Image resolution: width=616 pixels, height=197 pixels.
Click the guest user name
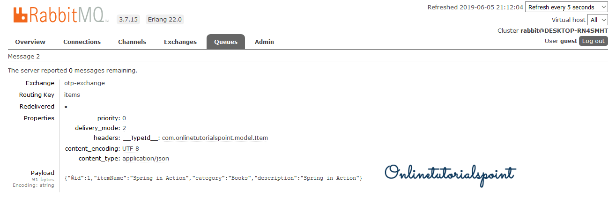pyautogui.click(x=568, y=41)
